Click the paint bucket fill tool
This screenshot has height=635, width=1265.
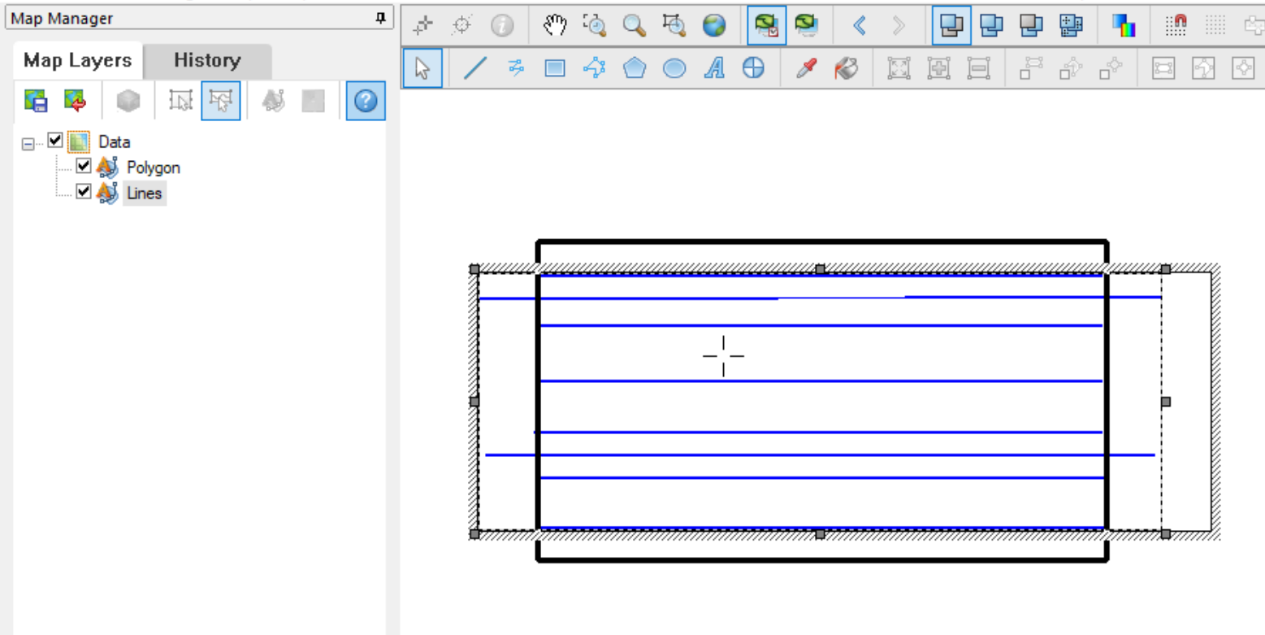pyautogui.click(x=847, y=69)
